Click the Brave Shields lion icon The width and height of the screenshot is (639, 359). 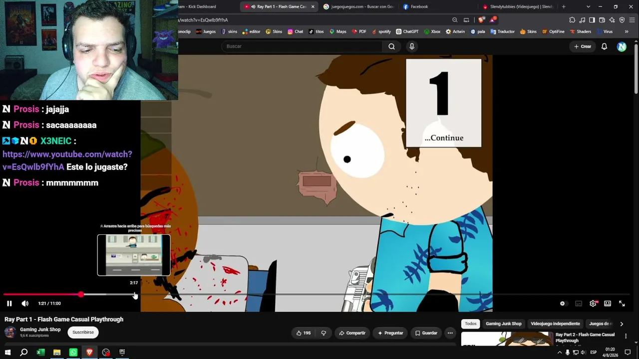pos(481,20)
